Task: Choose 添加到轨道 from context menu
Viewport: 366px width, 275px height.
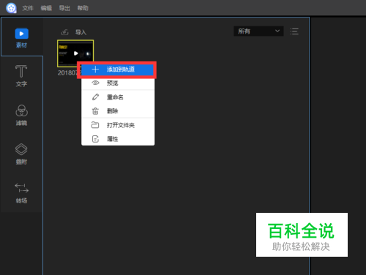Action: (x=118, y=69)
